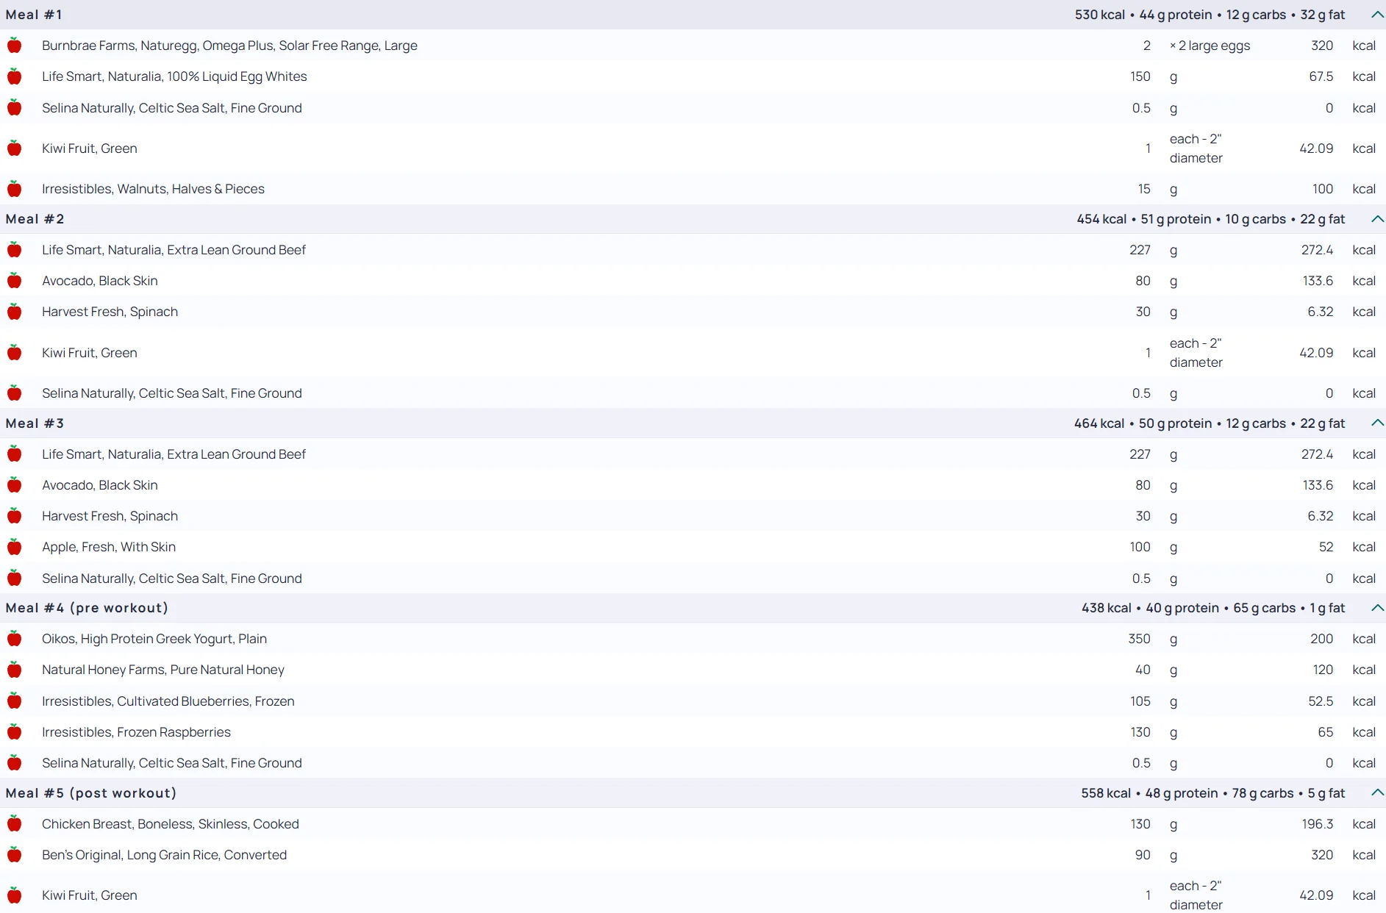Click apple icon beside Meal #2 Celtic Sea Salt
The image size is (1386, 913).
(14, 393)
